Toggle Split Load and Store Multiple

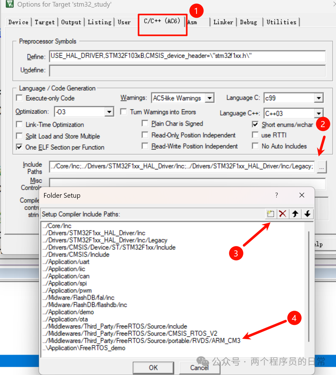tap(19, 136)
